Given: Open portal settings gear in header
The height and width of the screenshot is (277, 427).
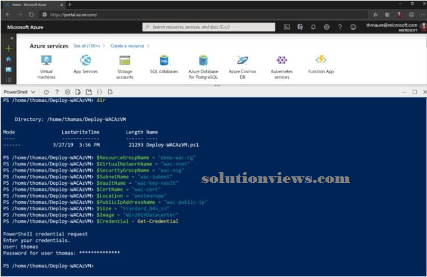Looking at the screenshot, I should 327,27.
